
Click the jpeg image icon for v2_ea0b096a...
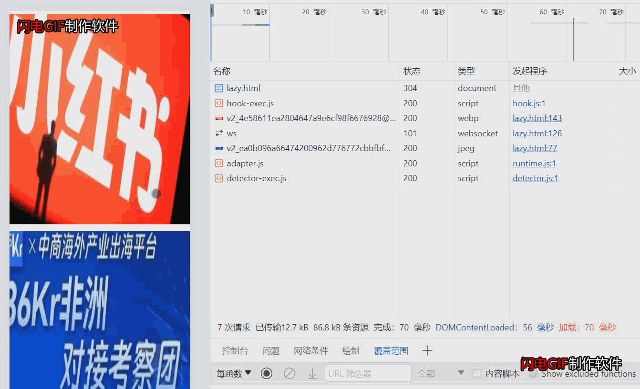tap(219, 148)
